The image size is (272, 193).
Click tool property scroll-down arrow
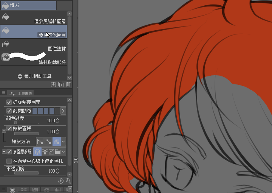click(x=70, y=174)
